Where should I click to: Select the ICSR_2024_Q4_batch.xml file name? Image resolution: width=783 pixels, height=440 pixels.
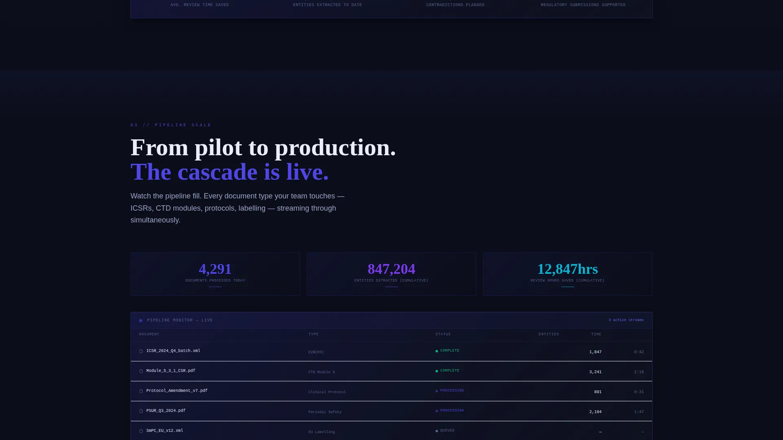click(x=173, y=351)
